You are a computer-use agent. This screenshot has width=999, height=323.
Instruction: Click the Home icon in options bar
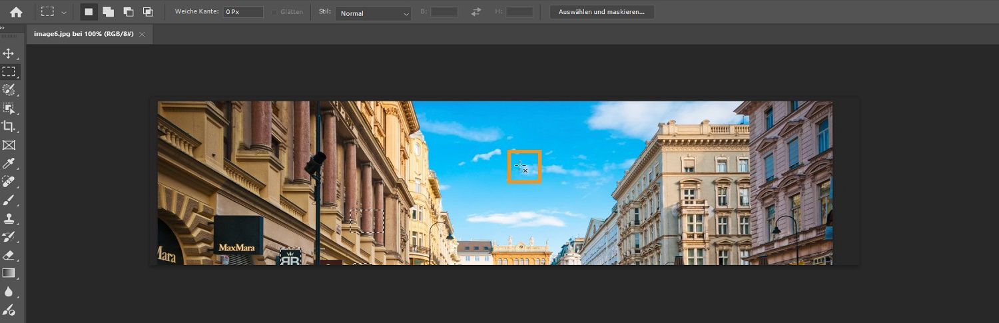(x=16, y=12)
